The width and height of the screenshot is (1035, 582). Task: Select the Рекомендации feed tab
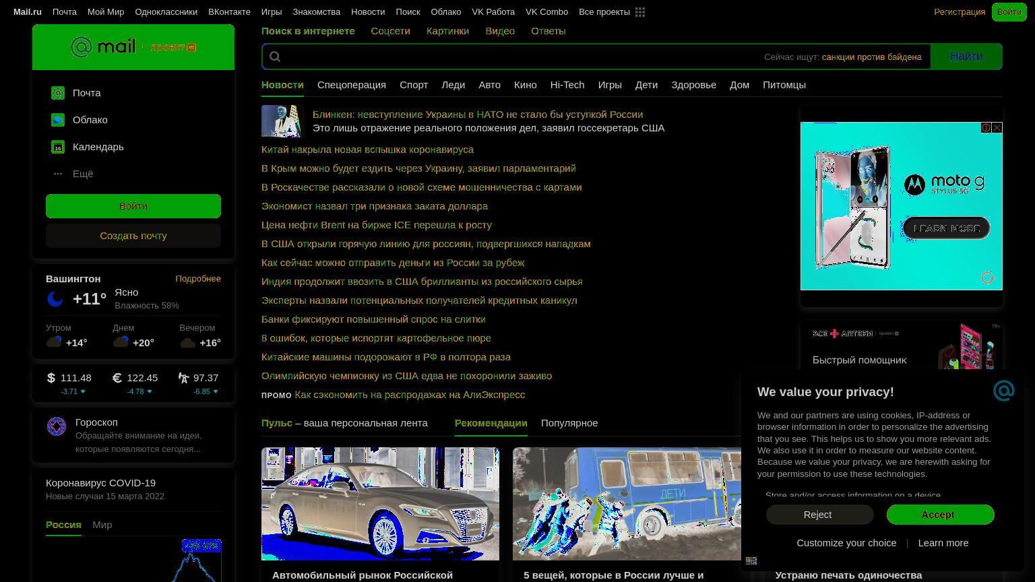(x=491, y=423)
